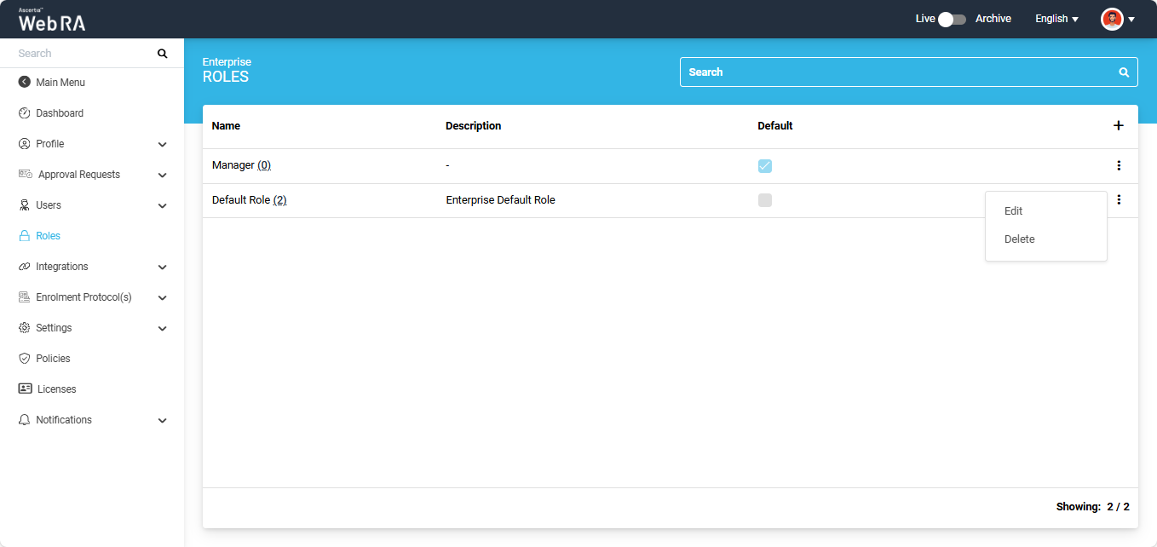Toggle the Live/Archive switch

(x=952, y=19)
